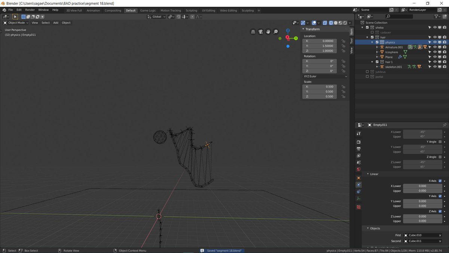Open the Object properties tab icon
This screenshot has width=449, height=253.
(358, 178)
